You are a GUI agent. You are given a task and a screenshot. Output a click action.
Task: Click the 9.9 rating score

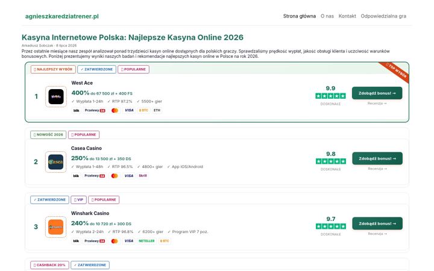click(330, 88)
